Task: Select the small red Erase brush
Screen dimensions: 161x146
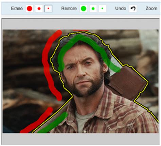Action: click(49, 8)
